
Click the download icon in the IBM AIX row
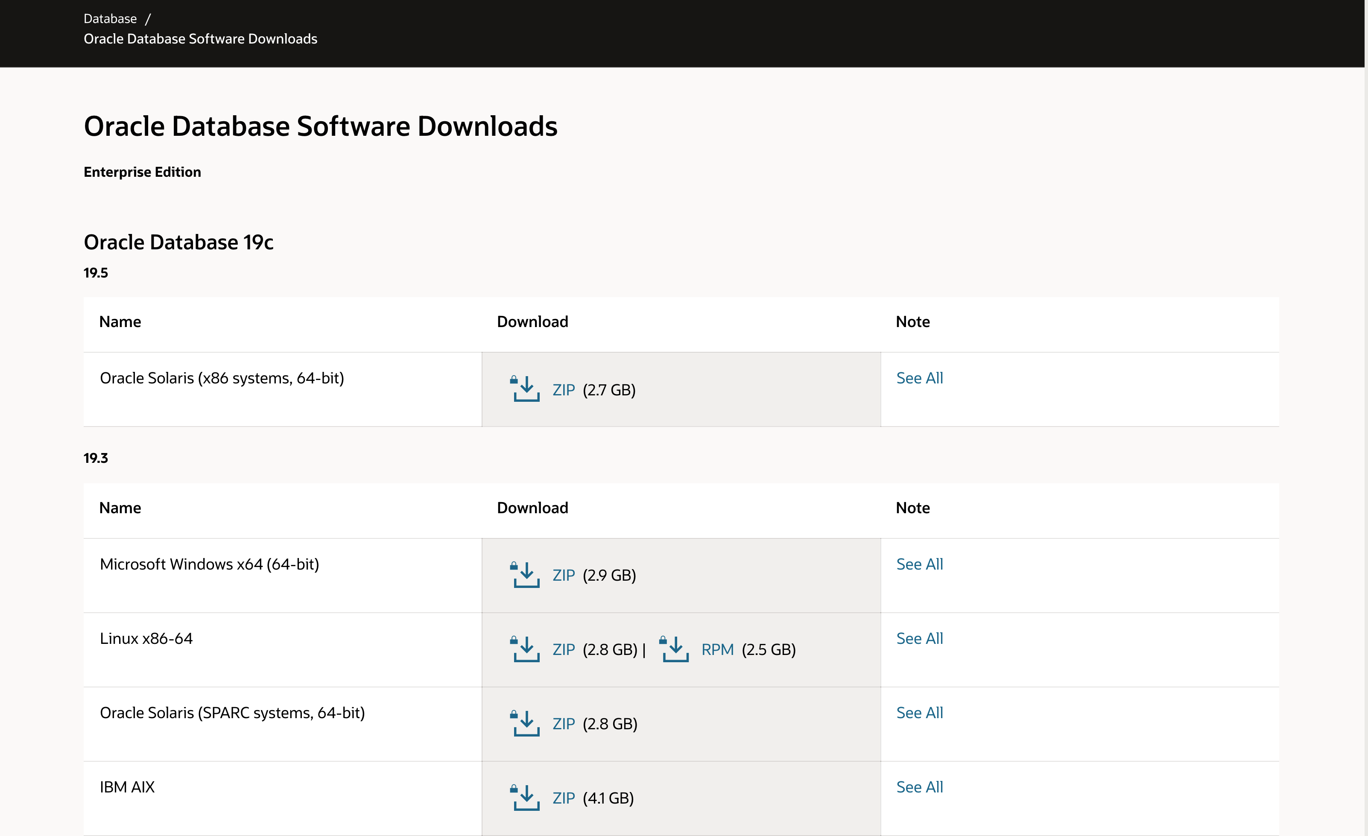[x=525, y=798]
